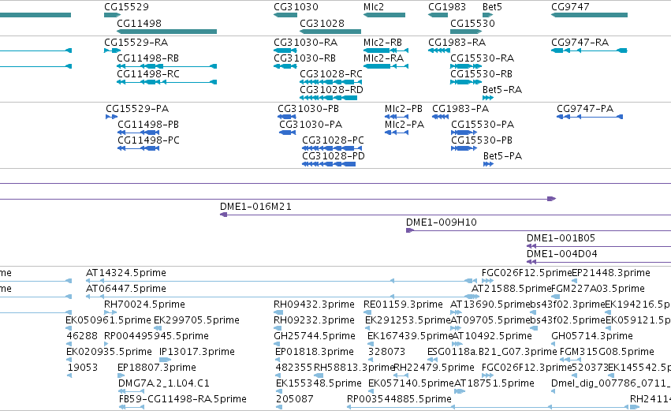Click EST label EP18807.3prime

(157, 368)
